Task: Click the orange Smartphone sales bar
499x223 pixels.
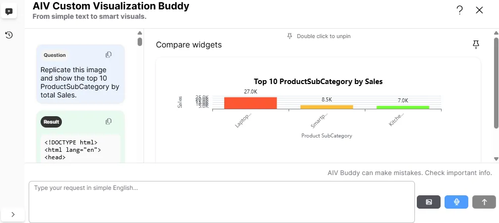Action: coord(326,107)
